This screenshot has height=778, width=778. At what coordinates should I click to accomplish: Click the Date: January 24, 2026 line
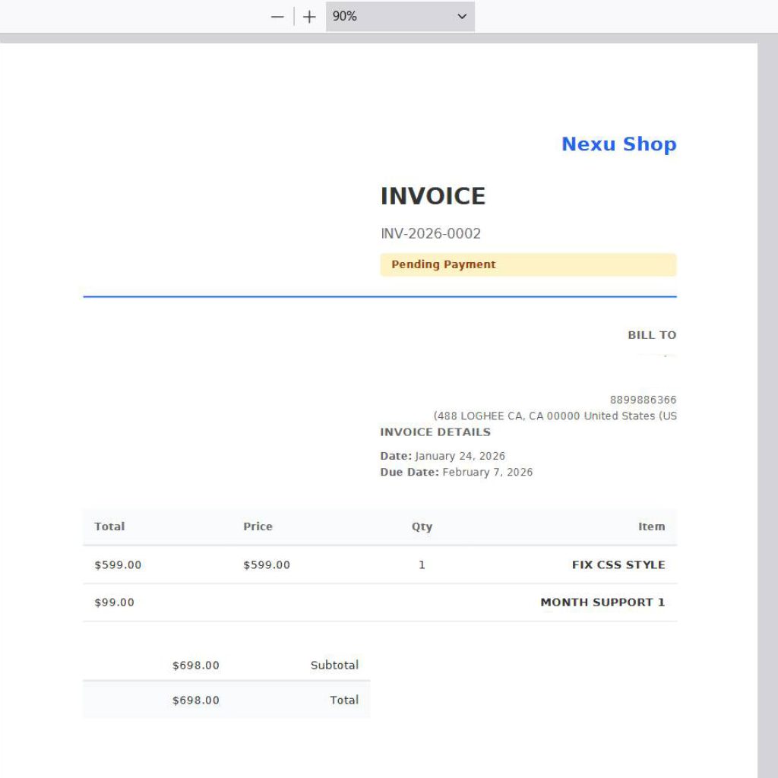(x=443, y=456)
